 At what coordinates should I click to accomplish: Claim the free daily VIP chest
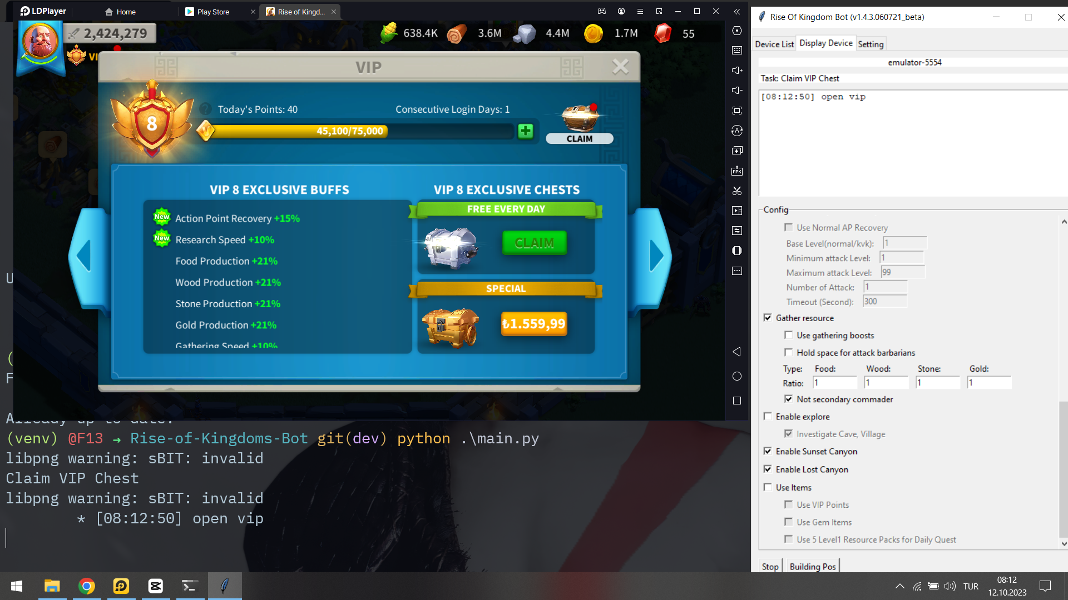pyautogui.click(x=534, y=243)
